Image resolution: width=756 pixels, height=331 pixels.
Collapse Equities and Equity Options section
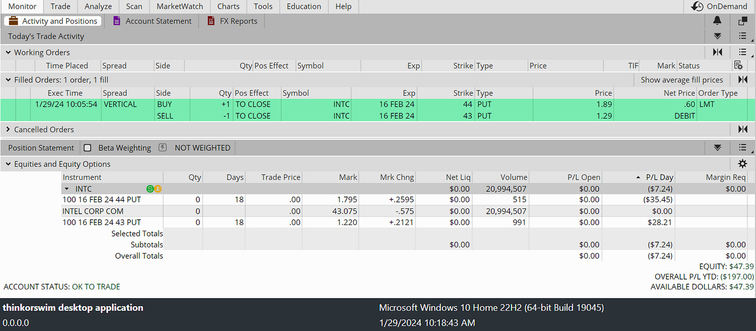tap(8, 164)
